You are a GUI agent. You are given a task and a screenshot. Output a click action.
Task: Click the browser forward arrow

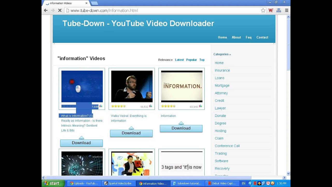coord(53,10)
